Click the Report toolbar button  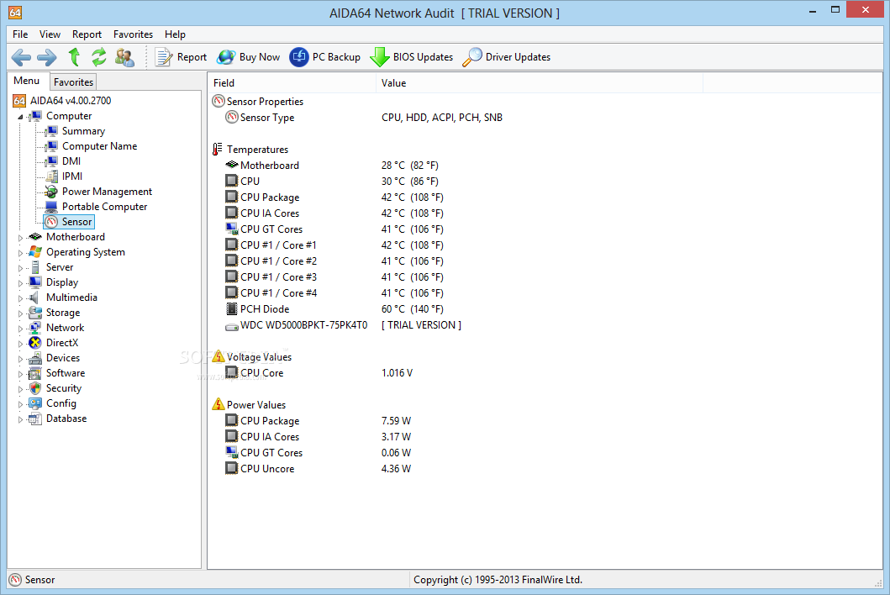coord(181,57)
